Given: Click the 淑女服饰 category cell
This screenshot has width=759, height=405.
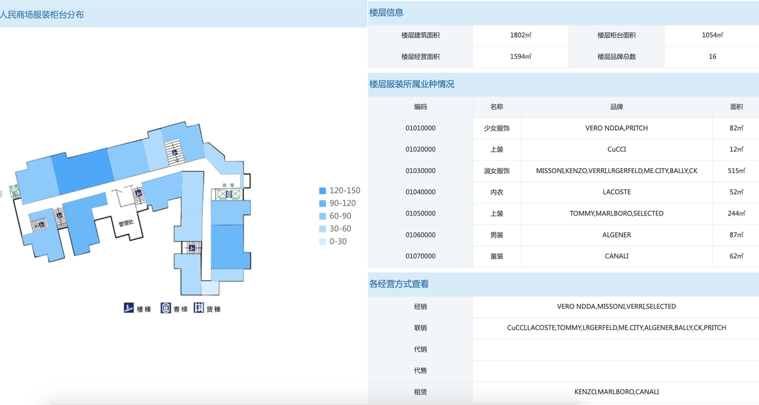Looking at the screenshot, I should [x=497, y=171].
